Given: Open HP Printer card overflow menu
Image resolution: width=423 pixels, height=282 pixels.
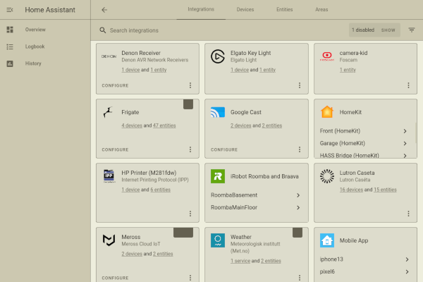Looking at the screenshot, I should pyautogui.click(x=190, y=214).
